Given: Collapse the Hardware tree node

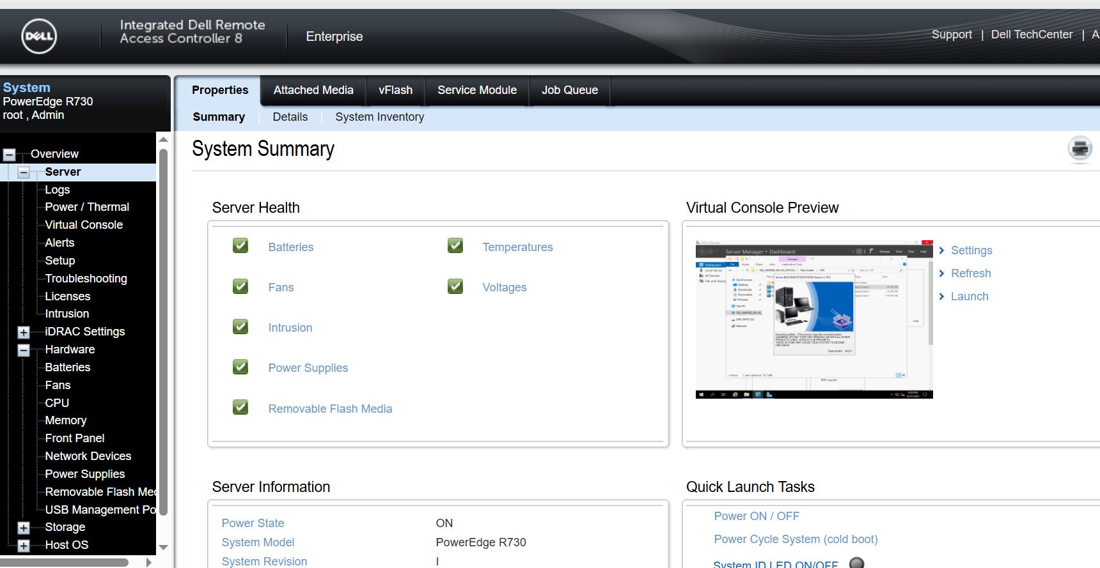Looking at the screenshot, I should (24, 350).
